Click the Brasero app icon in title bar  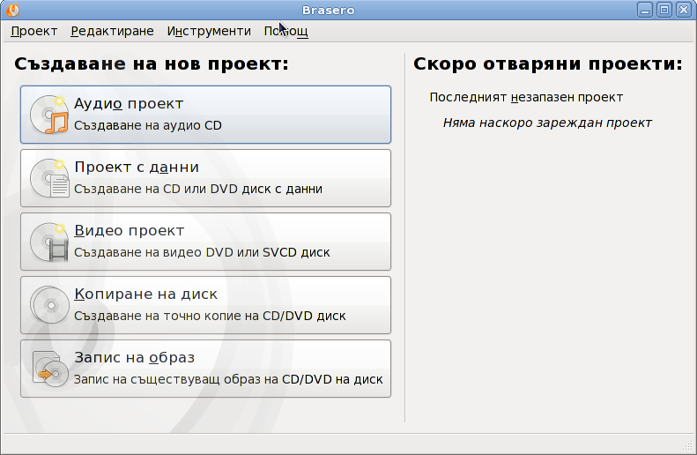(x=11, y=10)
